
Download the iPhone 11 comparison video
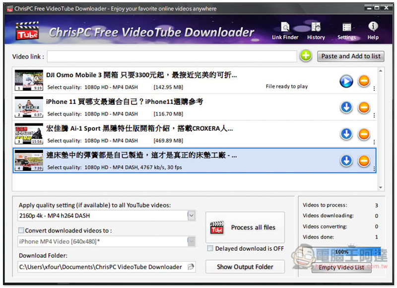(x=346, y=108)
